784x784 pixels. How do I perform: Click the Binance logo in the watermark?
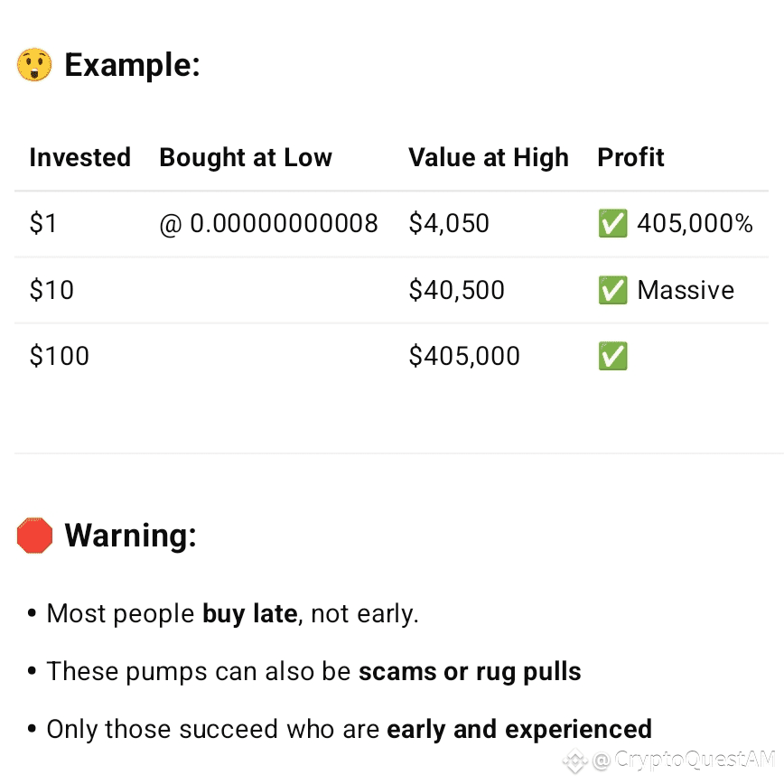point(575,761)
